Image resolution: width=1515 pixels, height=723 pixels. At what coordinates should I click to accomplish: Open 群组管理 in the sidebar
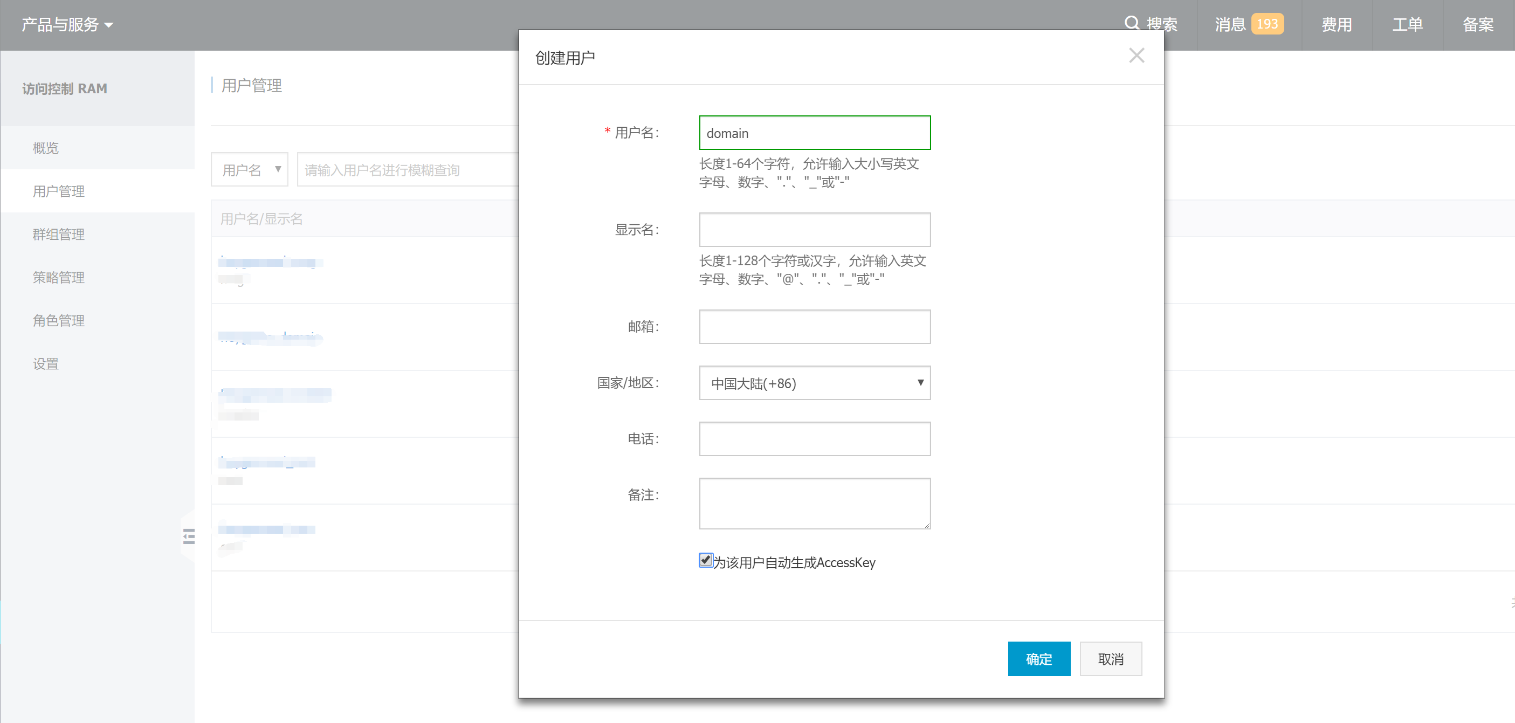point(59,234)
